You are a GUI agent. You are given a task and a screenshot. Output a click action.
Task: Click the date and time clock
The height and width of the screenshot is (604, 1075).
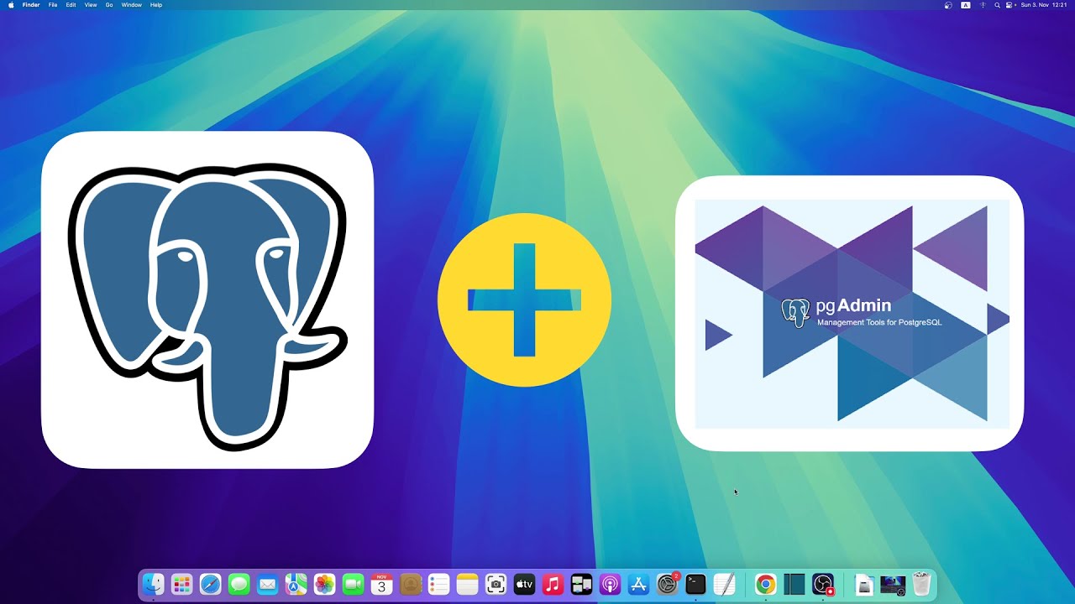[x=1044, y=5]
